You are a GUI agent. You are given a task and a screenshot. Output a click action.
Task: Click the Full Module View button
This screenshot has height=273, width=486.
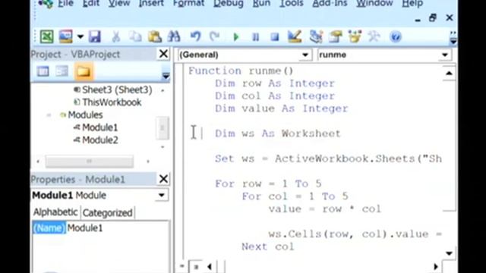click(196, 266)
